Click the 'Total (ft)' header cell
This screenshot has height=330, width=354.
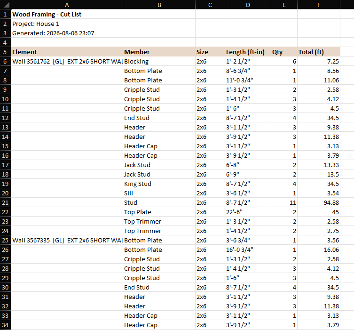[319, 52]
